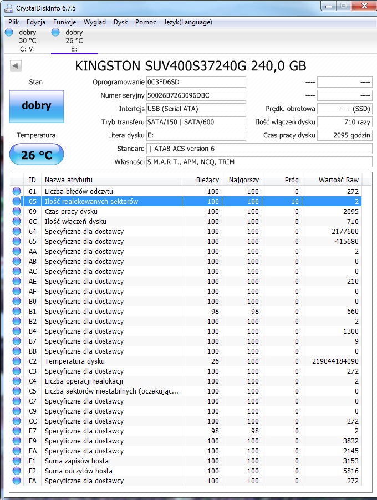377x500 pixels.
Task: Click the status orb for attribute 01
Action: 17,191
